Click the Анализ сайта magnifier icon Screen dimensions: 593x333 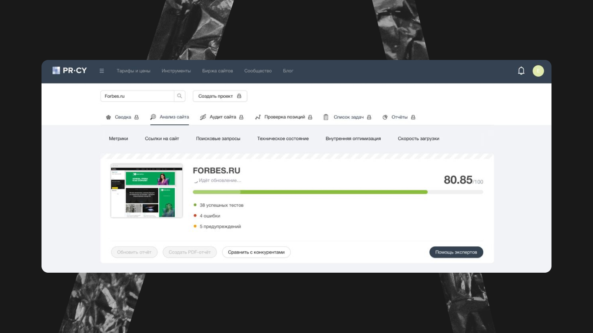[x=153, y=117]
